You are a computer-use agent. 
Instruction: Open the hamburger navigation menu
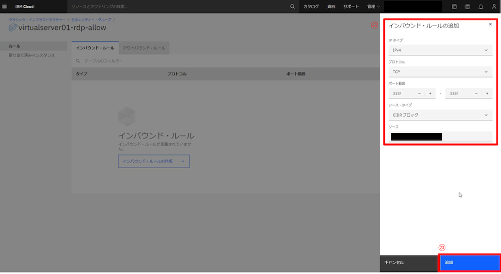tap(5, 6)
